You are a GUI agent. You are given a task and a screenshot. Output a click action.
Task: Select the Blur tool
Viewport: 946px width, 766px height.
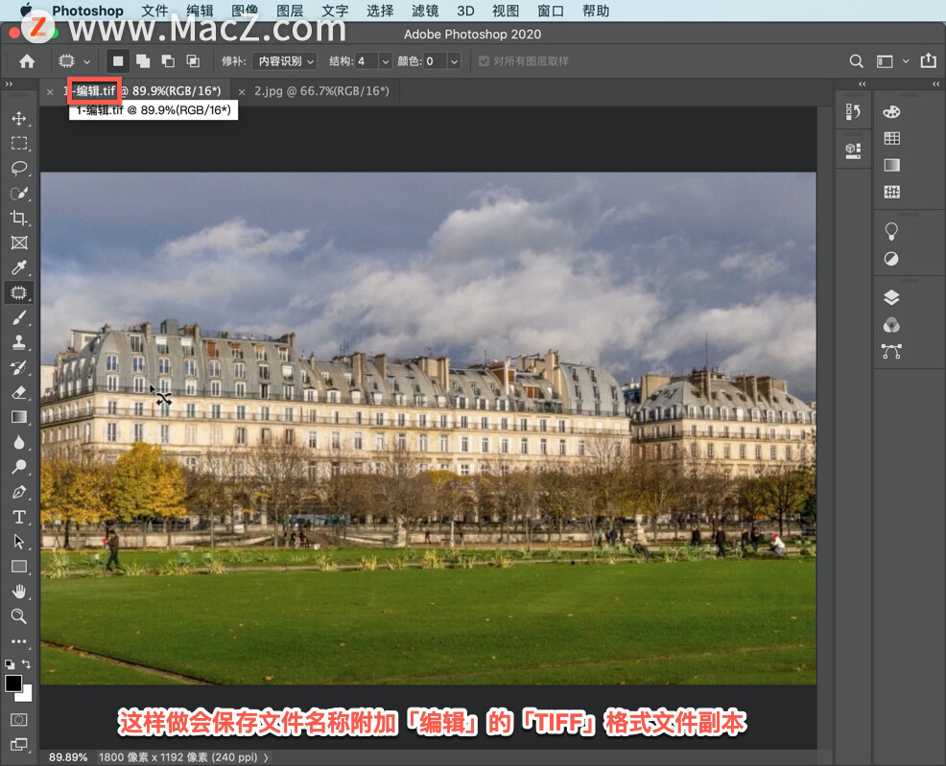tap(18, 442)
